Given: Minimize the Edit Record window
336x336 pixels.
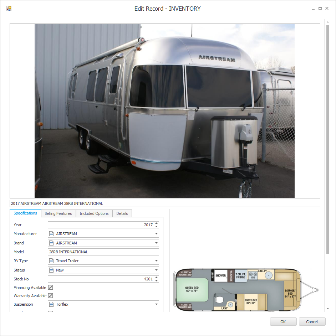Looking at the screenshot, I should (x=313, y=9).
